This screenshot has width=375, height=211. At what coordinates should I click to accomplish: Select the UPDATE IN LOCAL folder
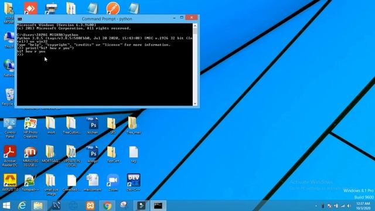71,156
